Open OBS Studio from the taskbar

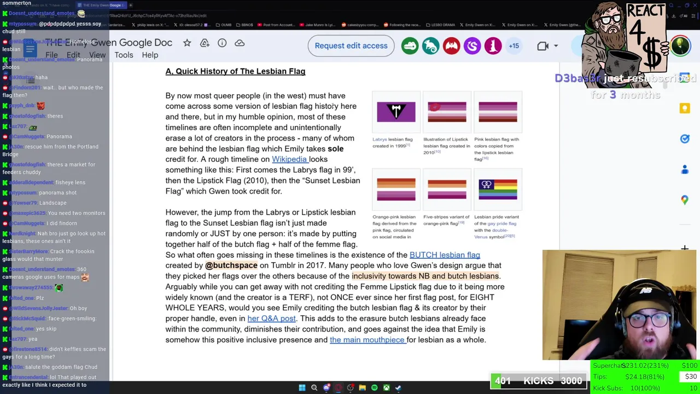350,388
